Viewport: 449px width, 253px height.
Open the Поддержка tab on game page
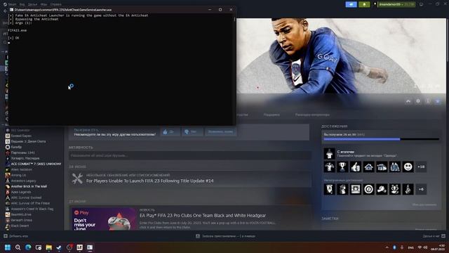(272, 115)
